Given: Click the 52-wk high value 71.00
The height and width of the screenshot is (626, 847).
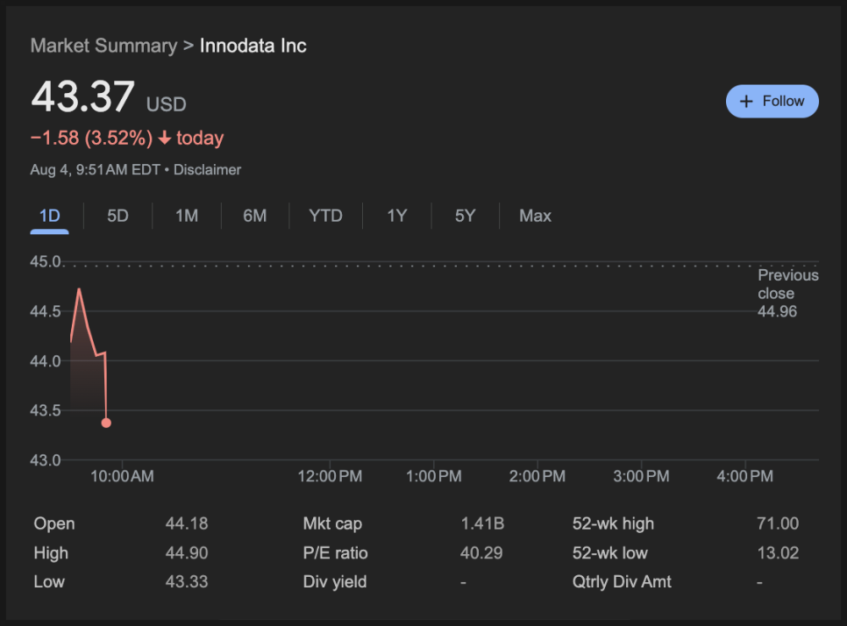Looking at the screenshot, I should point(778,523).
